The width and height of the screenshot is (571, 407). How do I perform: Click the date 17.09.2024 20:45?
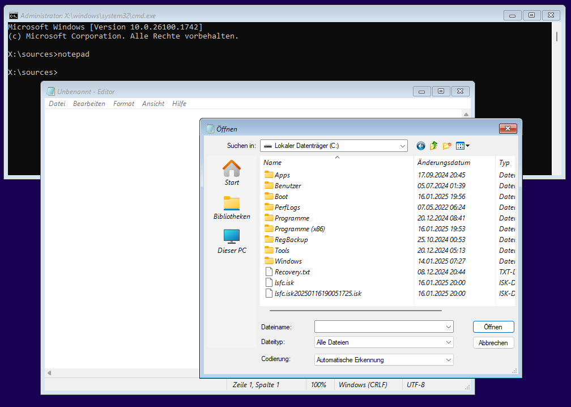click(441, 175)
